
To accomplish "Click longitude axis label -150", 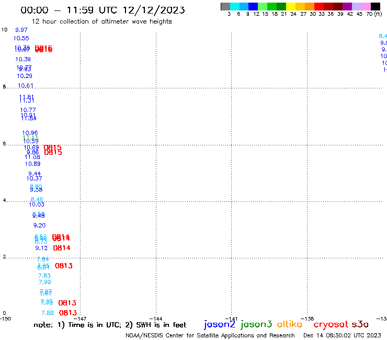I will [5, 319].
